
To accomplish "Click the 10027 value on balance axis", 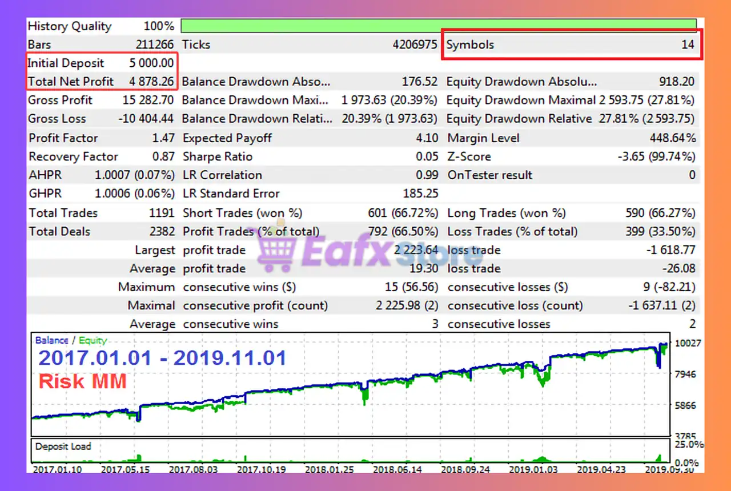I will point(689,343).
